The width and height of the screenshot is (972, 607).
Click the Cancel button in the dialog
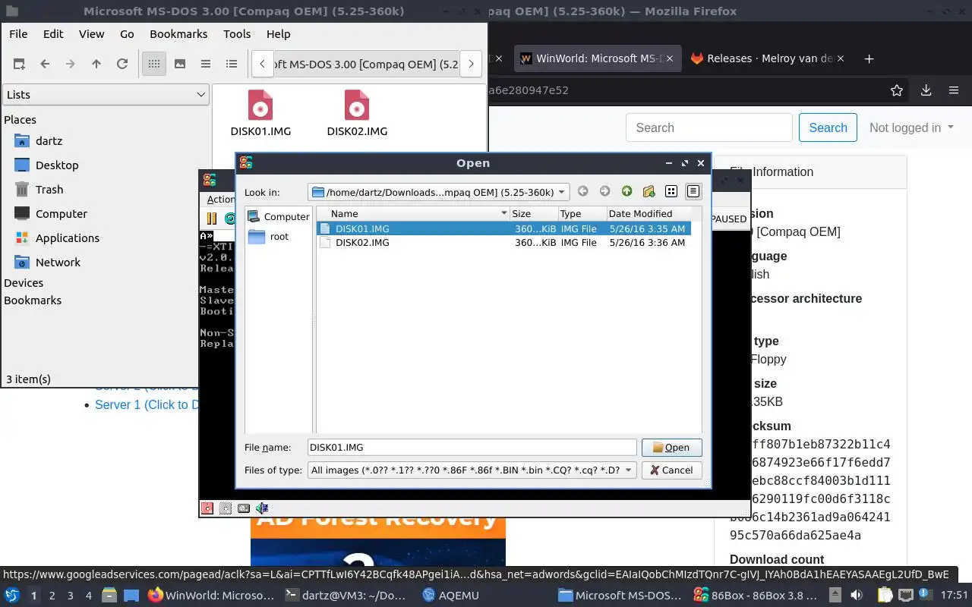(672, 470)
